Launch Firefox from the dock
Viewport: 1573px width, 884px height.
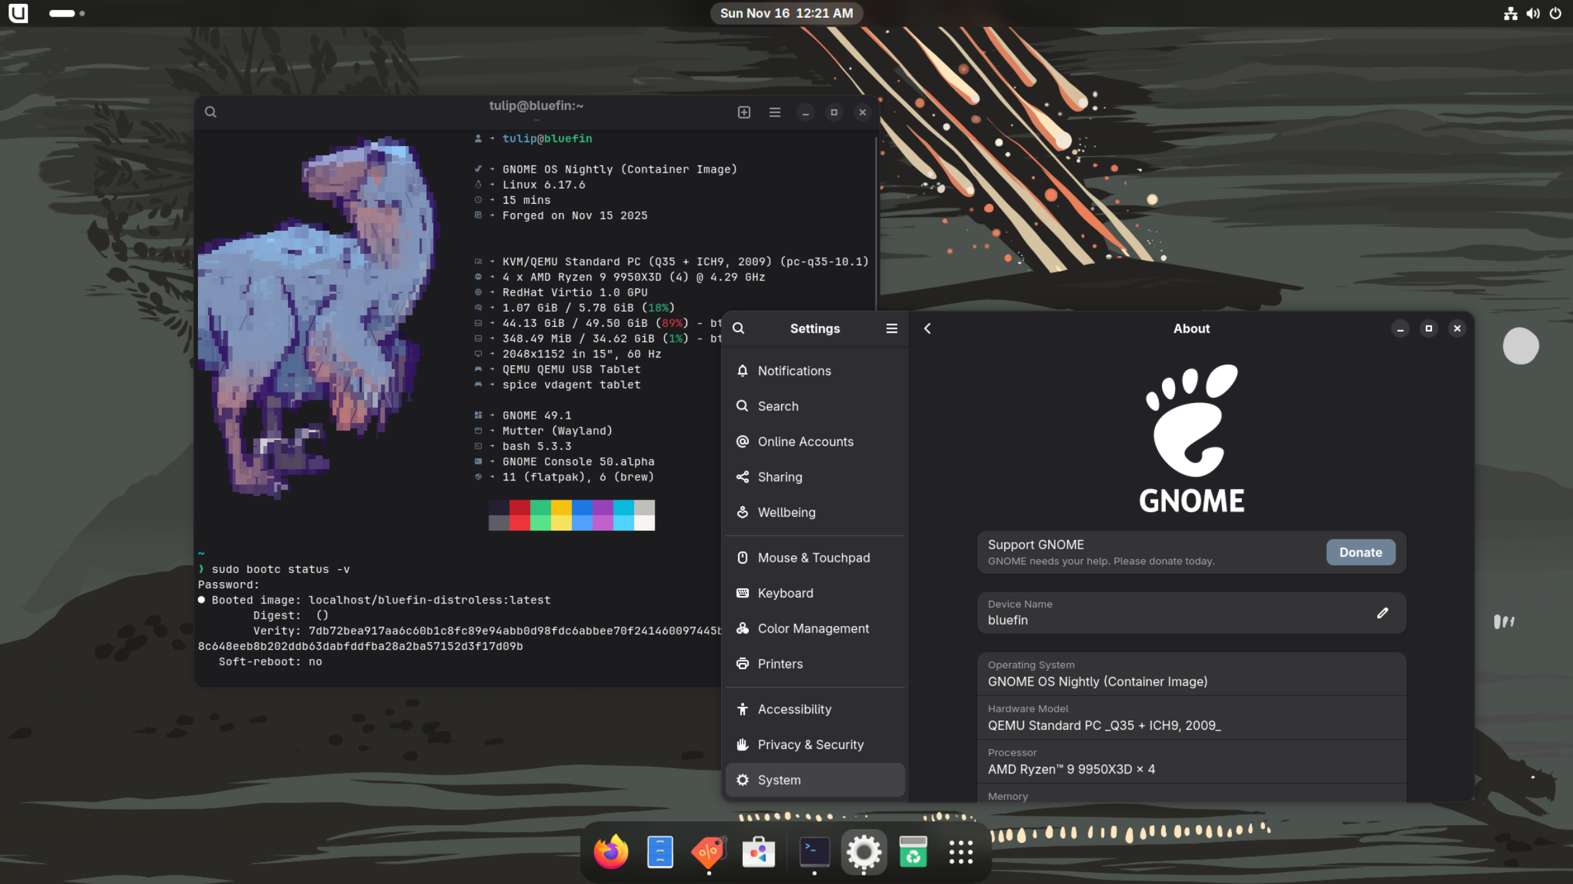tap(610, 852)
